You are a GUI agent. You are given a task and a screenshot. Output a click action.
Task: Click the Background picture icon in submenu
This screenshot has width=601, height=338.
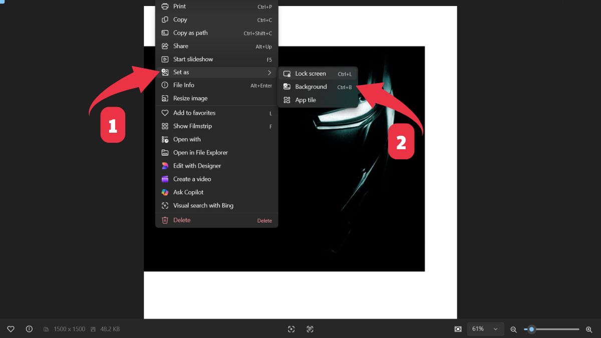(287, 87)
